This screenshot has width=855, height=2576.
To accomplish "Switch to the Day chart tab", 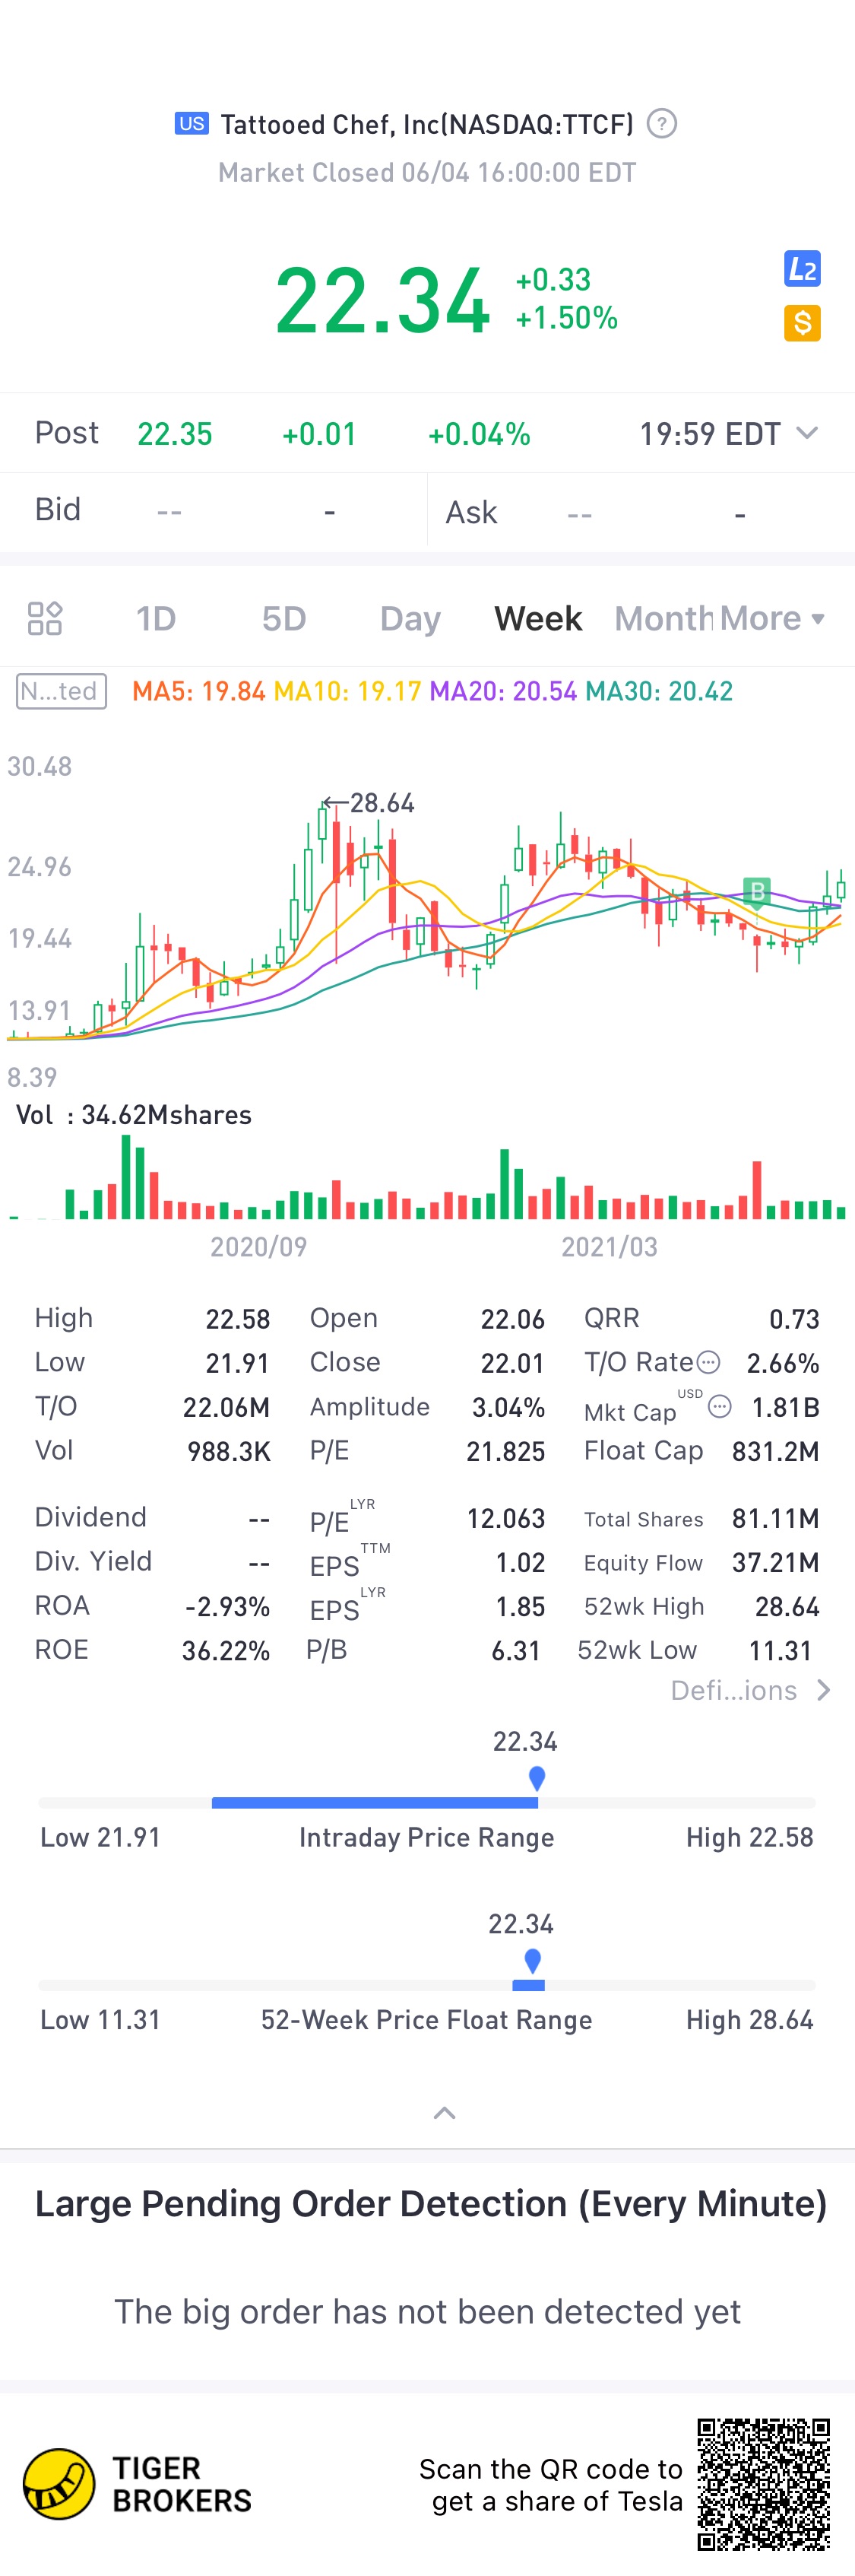I will [410, 619].
